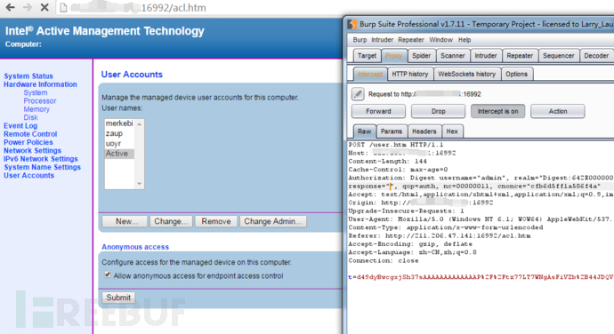Click the Remove button

[x=215, y=221]
